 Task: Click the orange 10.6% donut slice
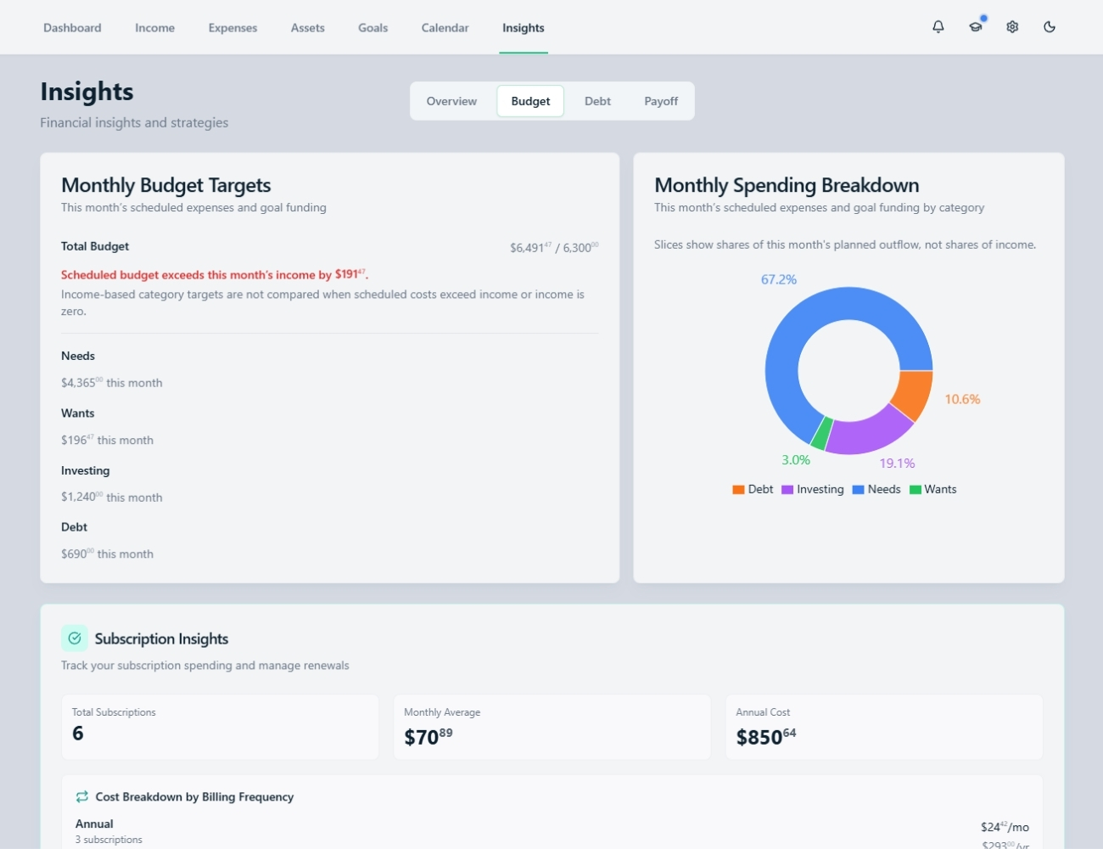(x=915, y=392)
